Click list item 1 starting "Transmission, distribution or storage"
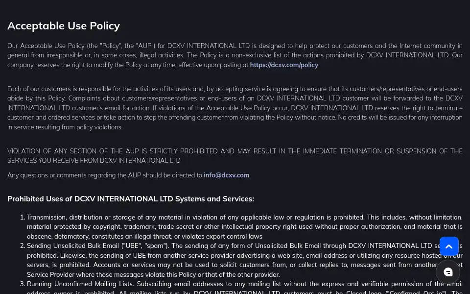470x294 pixels. coord(245,227)
